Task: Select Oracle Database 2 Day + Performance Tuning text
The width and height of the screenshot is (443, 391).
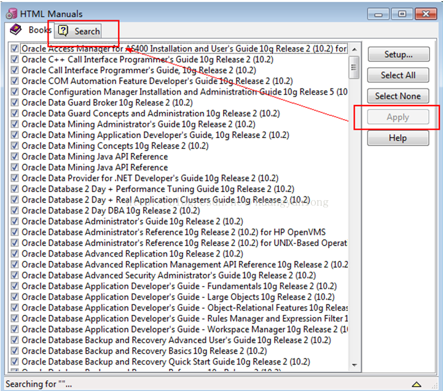Action: [x=158, y=189]
